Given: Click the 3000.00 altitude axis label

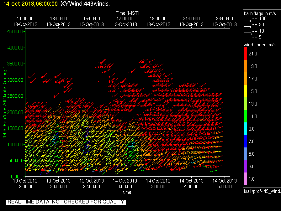Looking at the screenshot, I should [15, 80].
